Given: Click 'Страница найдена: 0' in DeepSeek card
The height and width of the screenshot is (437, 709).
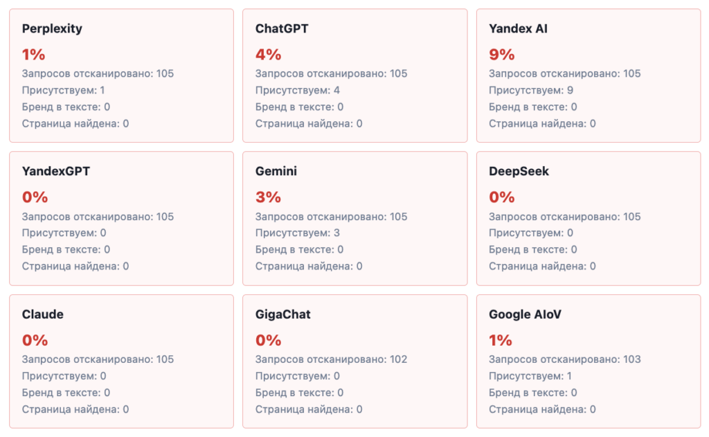Looking at the screenshot, I should (x=542, y=267).
